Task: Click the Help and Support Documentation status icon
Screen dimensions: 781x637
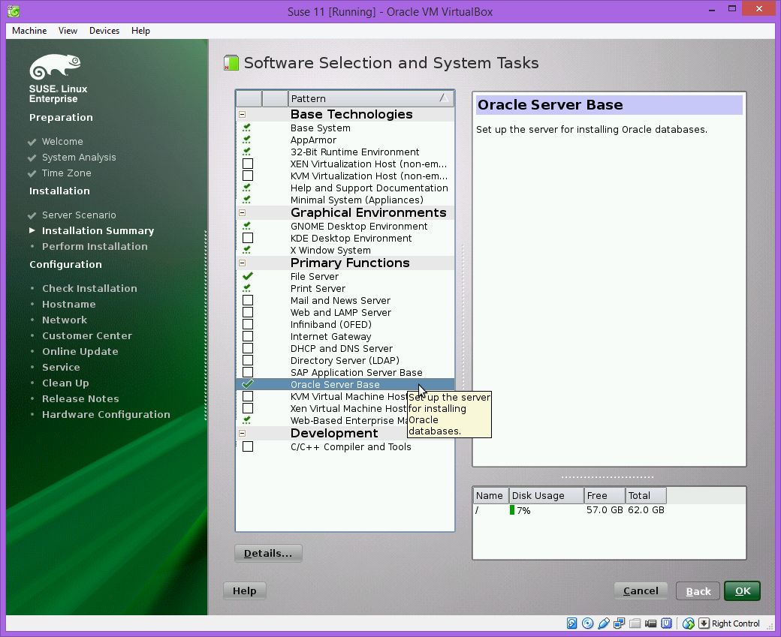Action: pos(246,188)
